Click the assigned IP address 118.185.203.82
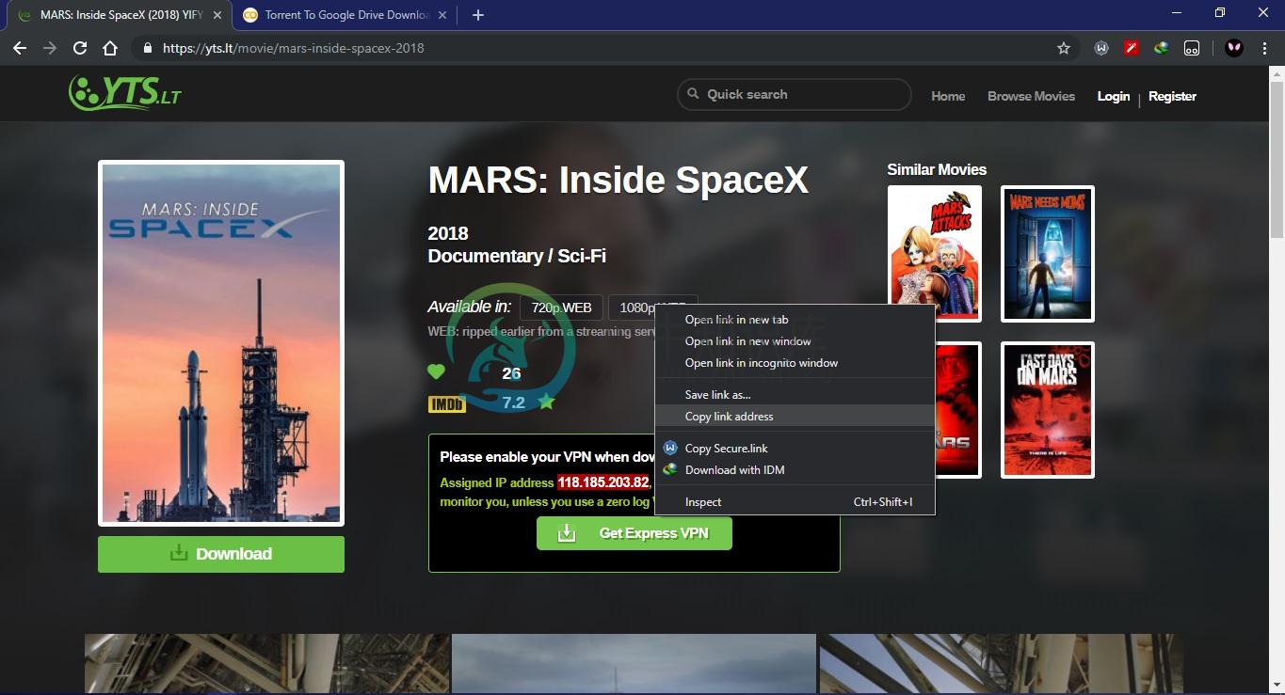 pyautogui.click(x=603, y=482)
